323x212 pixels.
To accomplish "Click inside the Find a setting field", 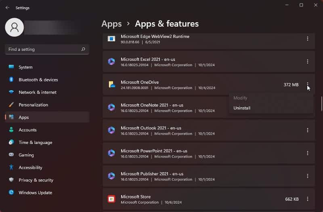I will pos(47,49).
